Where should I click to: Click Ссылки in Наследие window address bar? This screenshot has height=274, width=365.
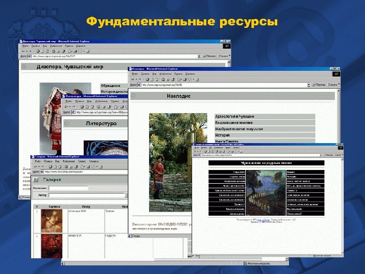[x=334, y=85]
